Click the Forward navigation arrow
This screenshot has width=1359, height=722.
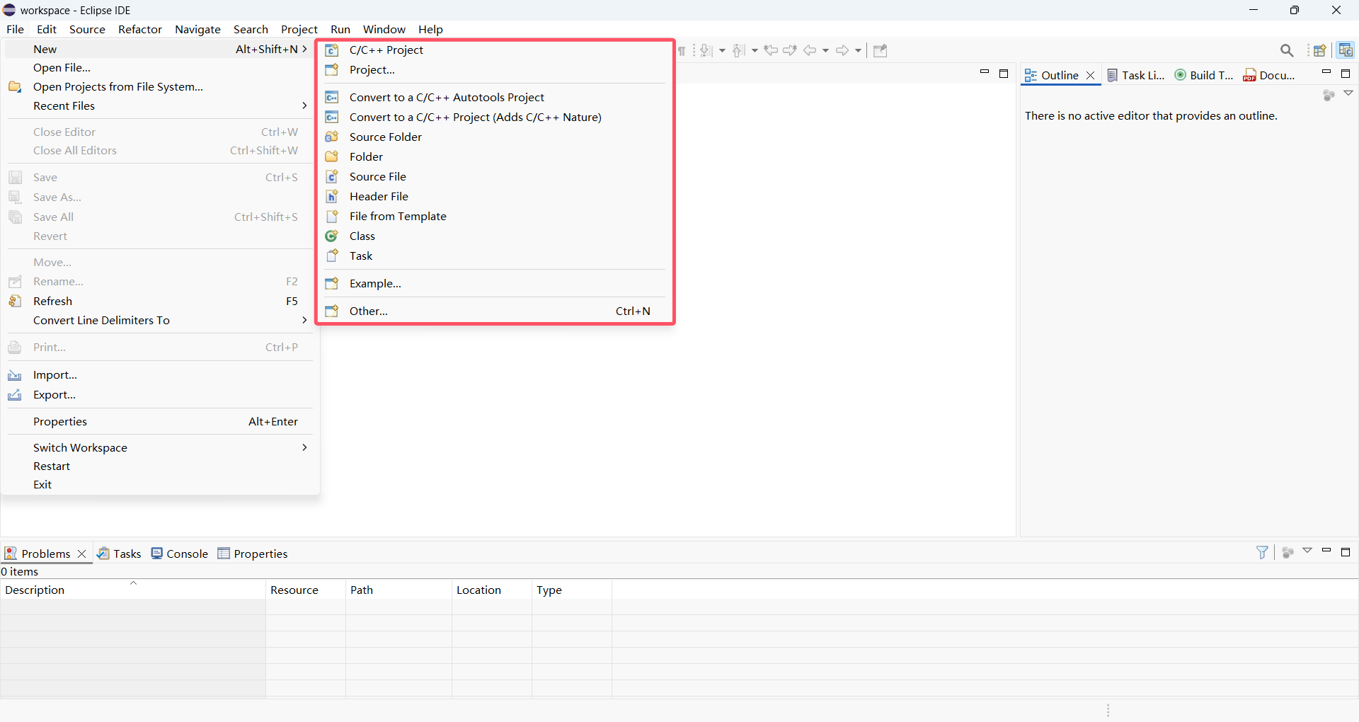pyautogui.click(x=842, y=50)
